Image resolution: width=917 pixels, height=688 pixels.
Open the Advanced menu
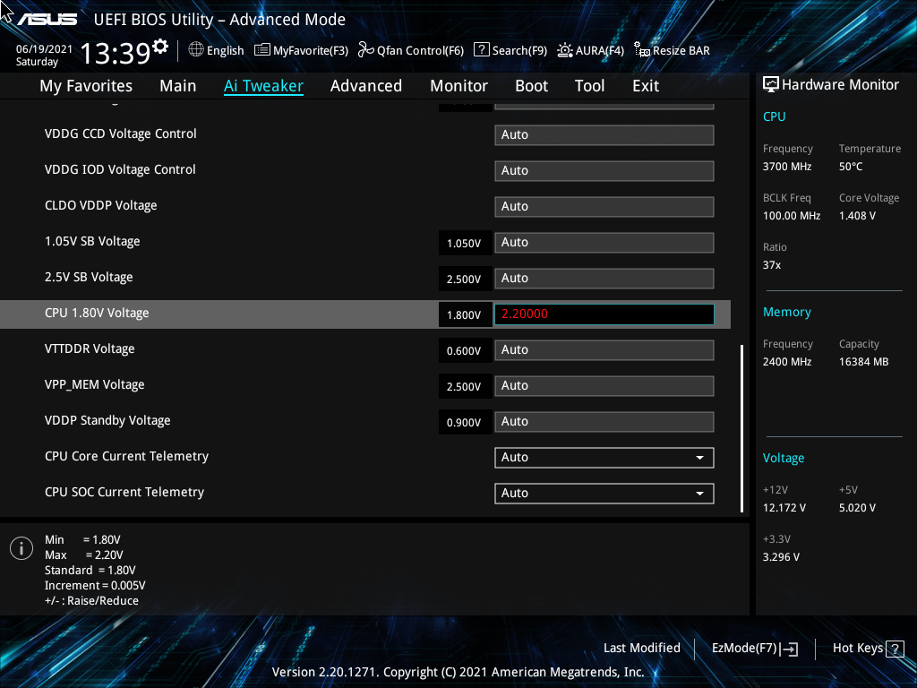coord(366,85)
